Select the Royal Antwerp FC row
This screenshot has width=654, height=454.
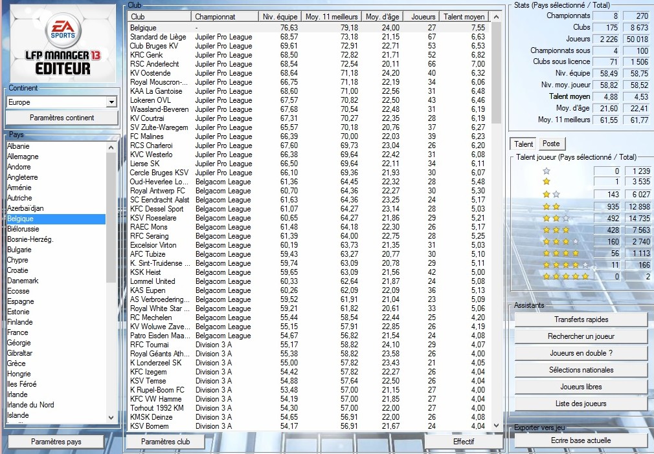(x=309, y=191)
